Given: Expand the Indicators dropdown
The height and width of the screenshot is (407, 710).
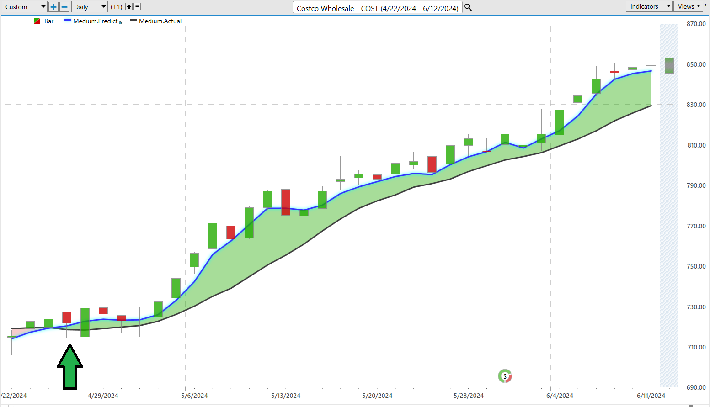Looking at the screenshot, I should click(x=649, y=6).
